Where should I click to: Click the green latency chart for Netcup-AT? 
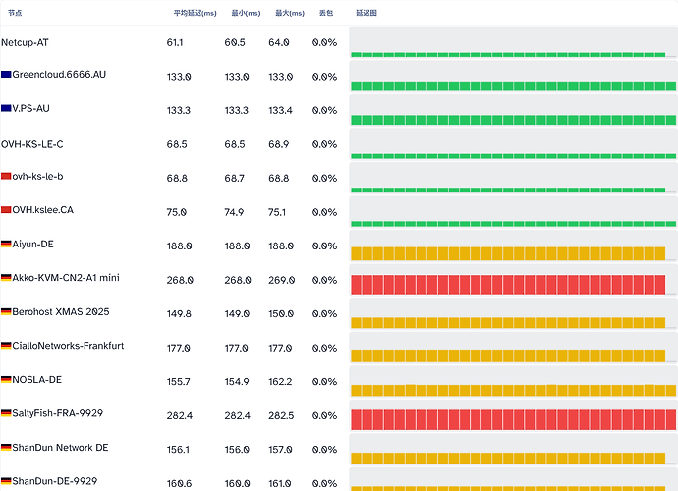[513, 42]
